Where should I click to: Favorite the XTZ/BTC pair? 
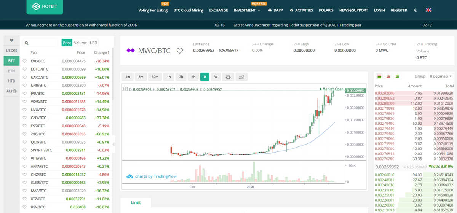pos(25,199)
